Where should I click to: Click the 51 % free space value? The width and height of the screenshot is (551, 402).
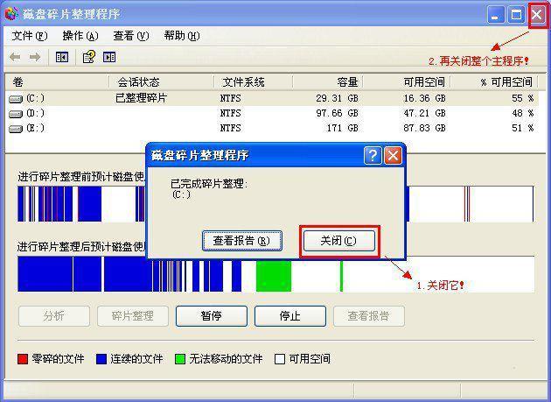pos(522,128)
